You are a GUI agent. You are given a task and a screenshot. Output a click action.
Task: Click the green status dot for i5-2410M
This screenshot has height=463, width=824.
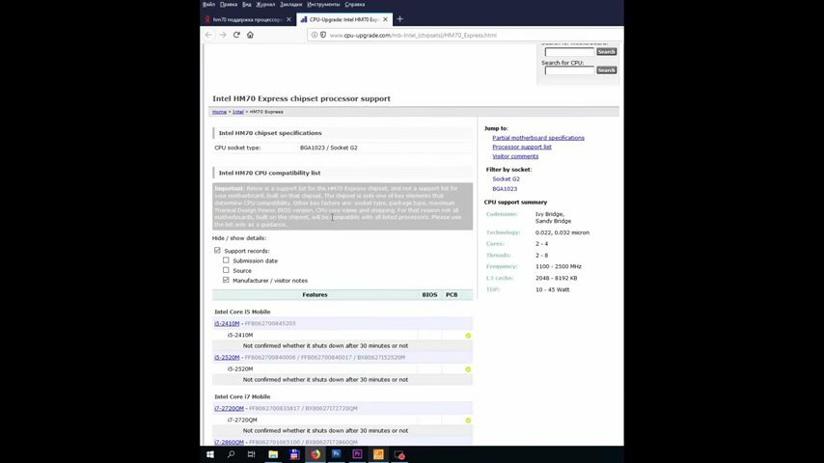pyautogui.click(x=468, y=336)
